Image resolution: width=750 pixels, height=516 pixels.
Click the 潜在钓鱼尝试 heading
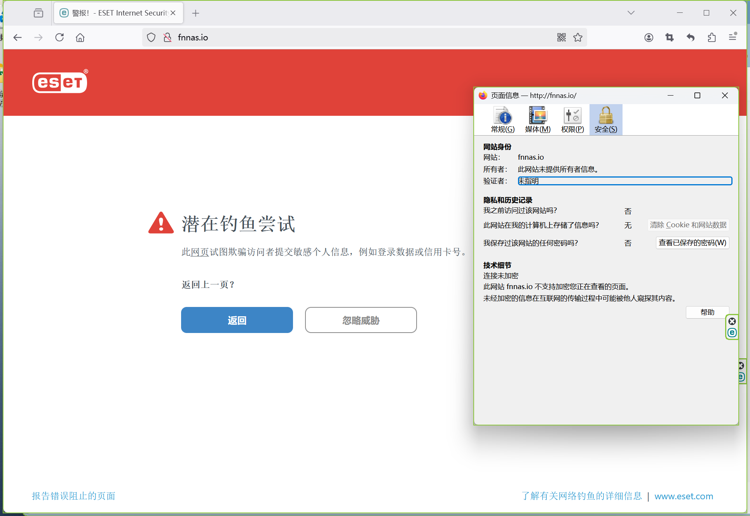pyautogui.click(x=238, y=223)
